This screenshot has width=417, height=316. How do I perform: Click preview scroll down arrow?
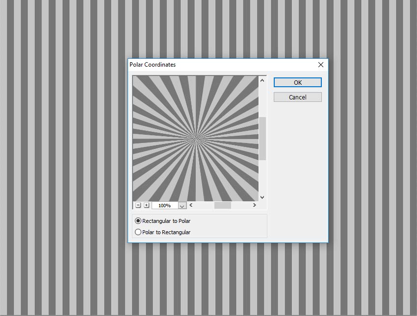(x=262, y=197)
